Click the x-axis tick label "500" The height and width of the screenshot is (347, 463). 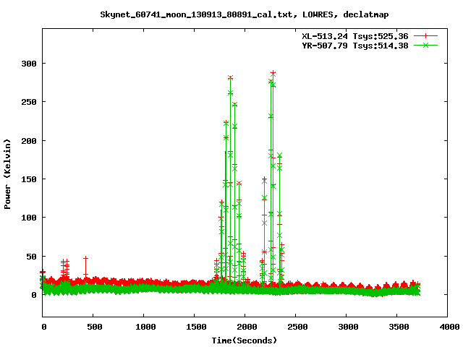point(95,327)
